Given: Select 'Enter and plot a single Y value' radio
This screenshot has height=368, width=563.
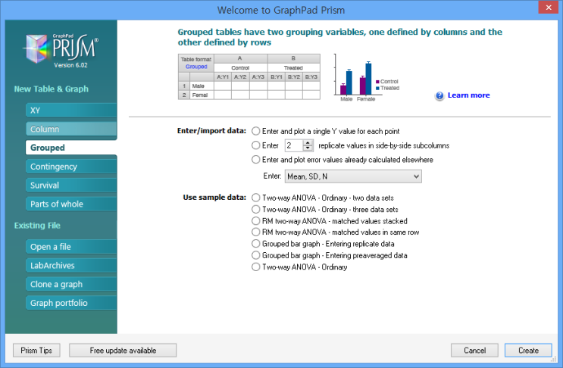Looking at the screenshot, I should pos(255,131).
